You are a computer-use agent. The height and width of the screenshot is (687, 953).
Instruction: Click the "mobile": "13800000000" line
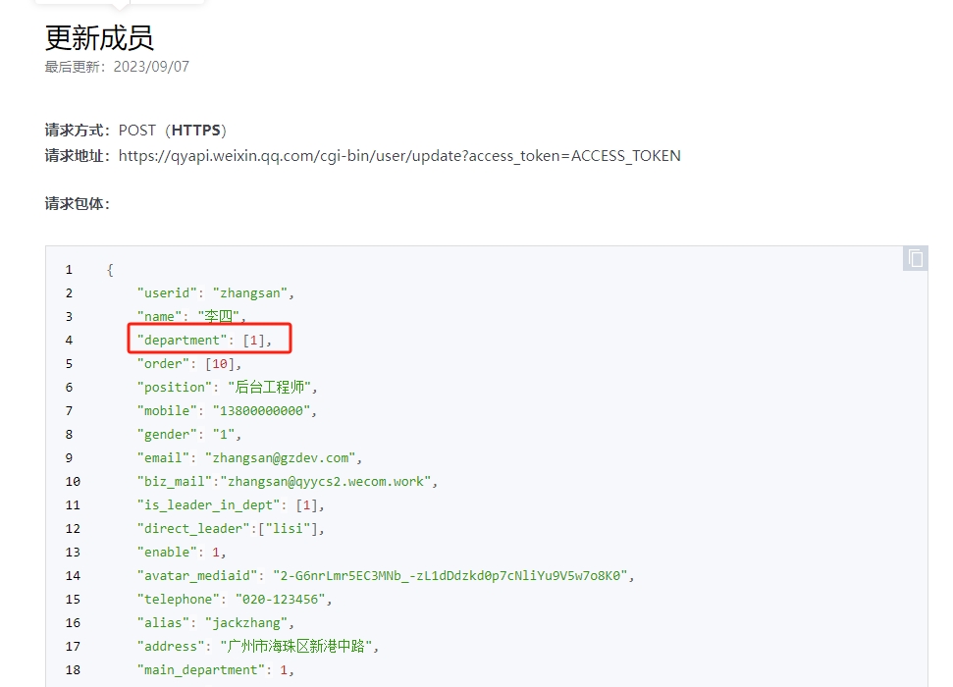tap(227, 411)
